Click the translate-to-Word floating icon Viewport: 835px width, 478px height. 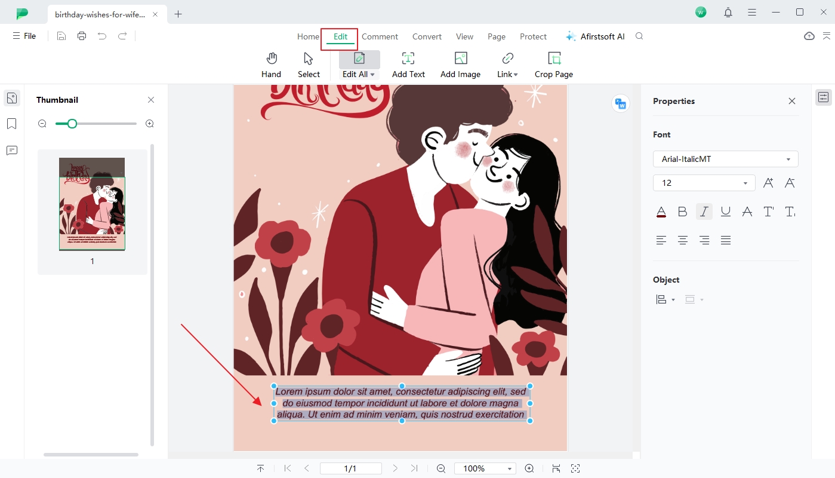coord(621,103)
